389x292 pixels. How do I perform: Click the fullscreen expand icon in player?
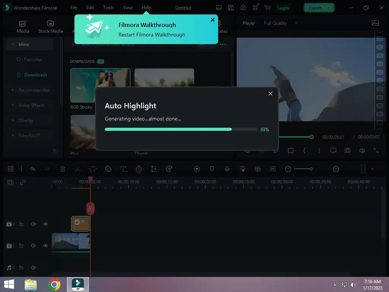(x=376, y=151)
